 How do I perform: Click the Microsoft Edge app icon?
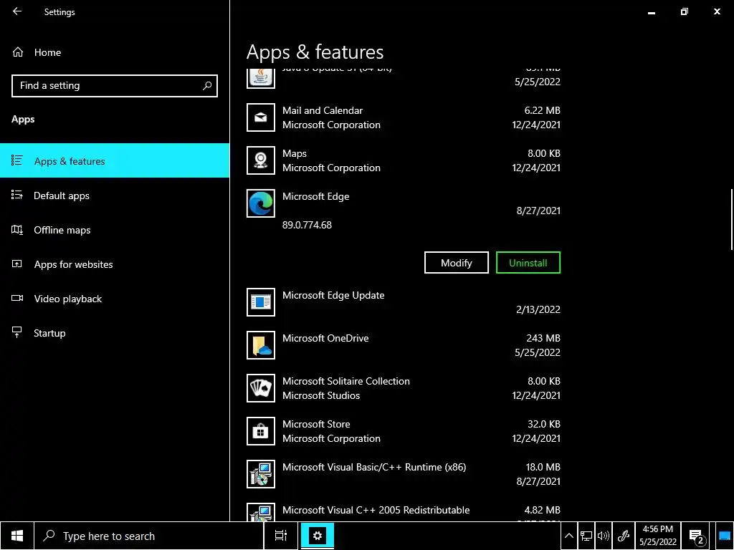(261, 203)
